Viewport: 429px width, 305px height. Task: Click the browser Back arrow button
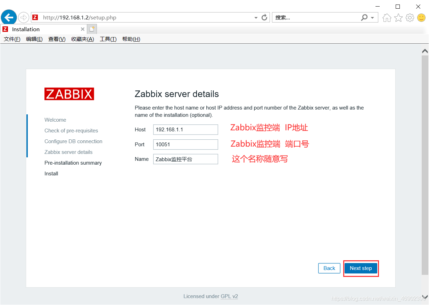[x=9, y=17]
